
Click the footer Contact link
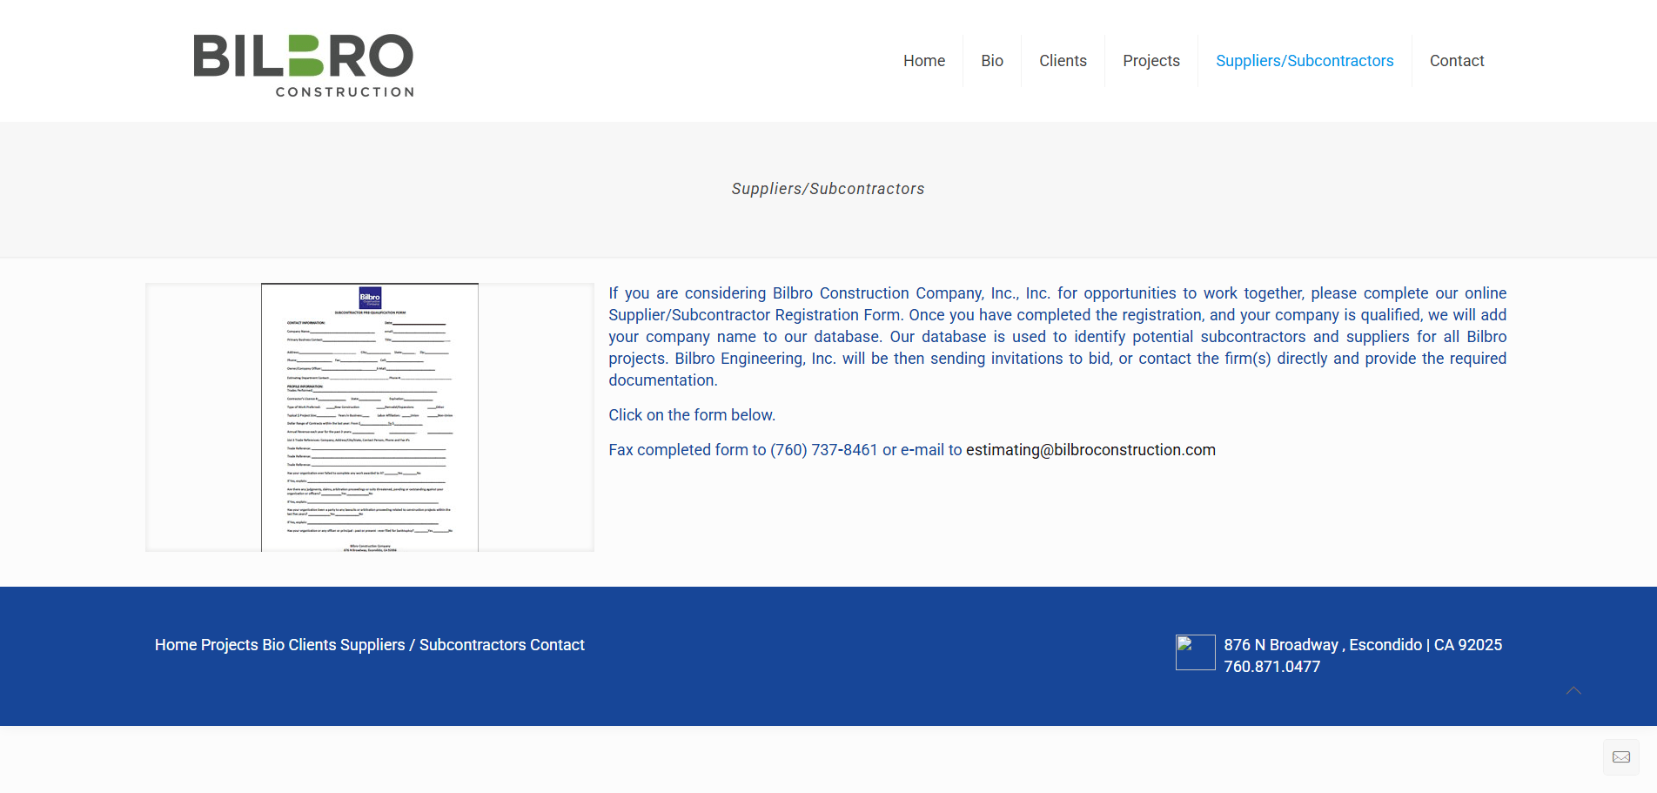point(557,645)
